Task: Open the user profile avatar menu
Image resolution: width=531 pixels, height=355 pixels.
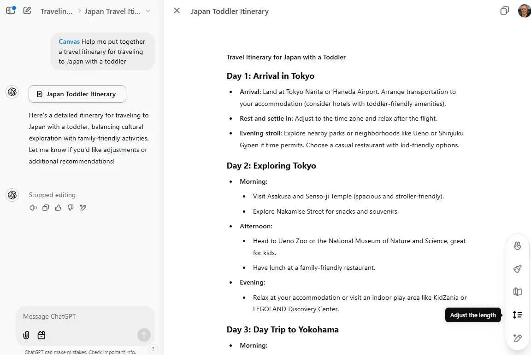Action: click(524, 11)
